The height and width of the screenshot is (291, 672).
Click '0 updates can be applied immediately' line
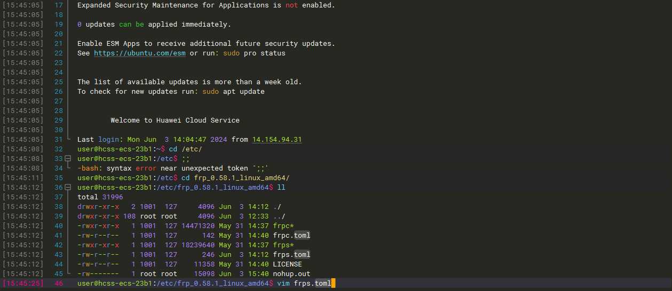click(x=154, y=25)
